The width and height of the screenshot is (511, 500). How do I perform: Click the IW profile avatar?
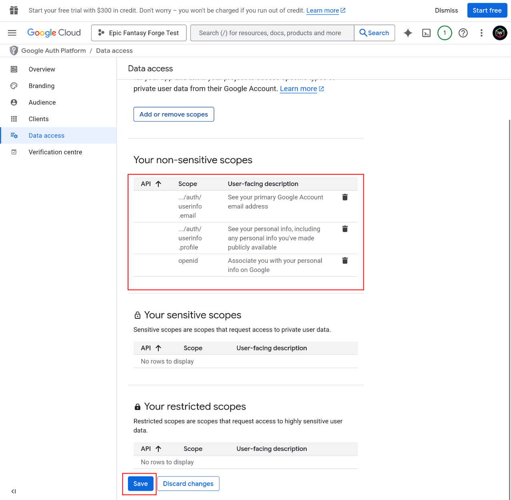pos(499,33)
